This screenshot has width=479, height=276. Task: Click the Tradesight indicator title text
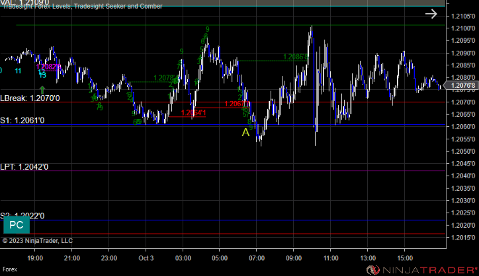pos(83,6)
